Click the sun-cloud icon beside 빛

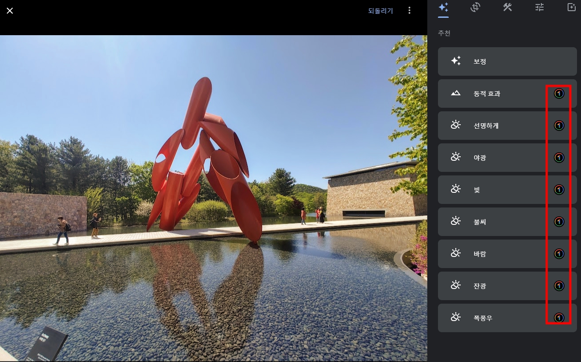pos(455,189)
